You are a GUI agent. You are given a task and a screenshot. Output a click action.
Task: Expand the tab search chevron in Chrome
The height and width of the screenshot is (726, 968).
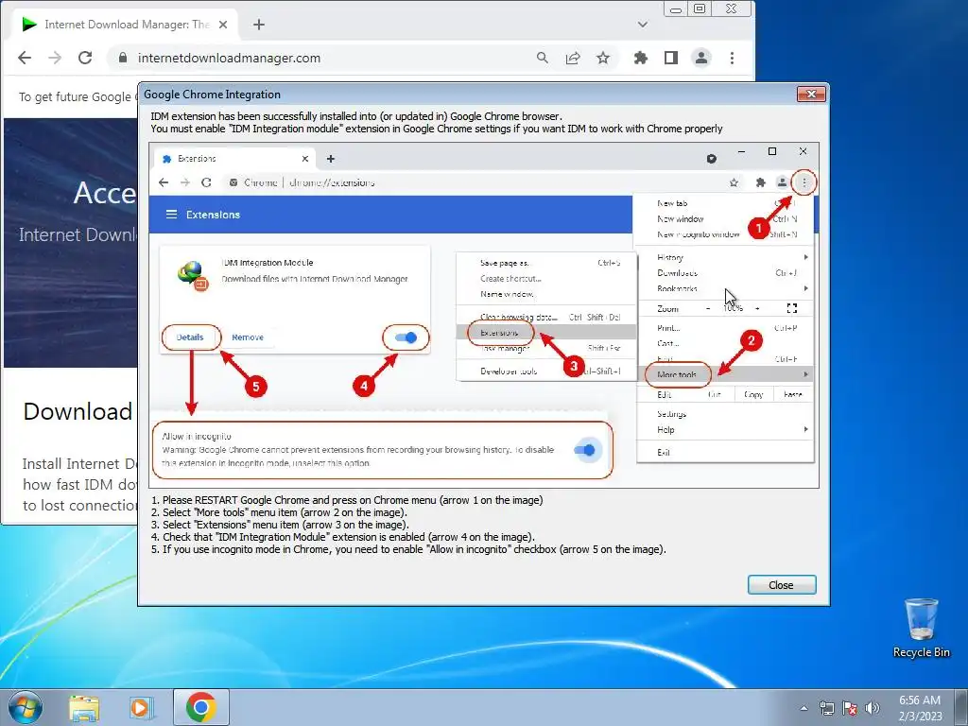[643, 25]
